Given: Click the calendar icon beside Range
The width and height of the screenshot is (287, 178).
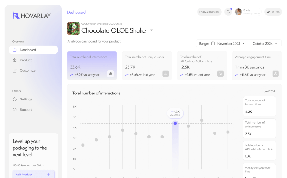Looking at the screenshot, I should (213, 43).
